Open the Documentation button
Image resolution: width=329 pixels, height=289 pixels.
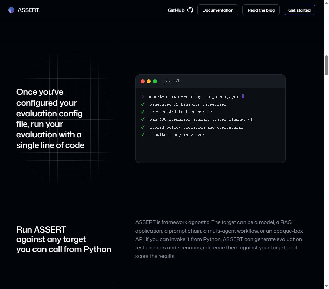coord(218,10)
